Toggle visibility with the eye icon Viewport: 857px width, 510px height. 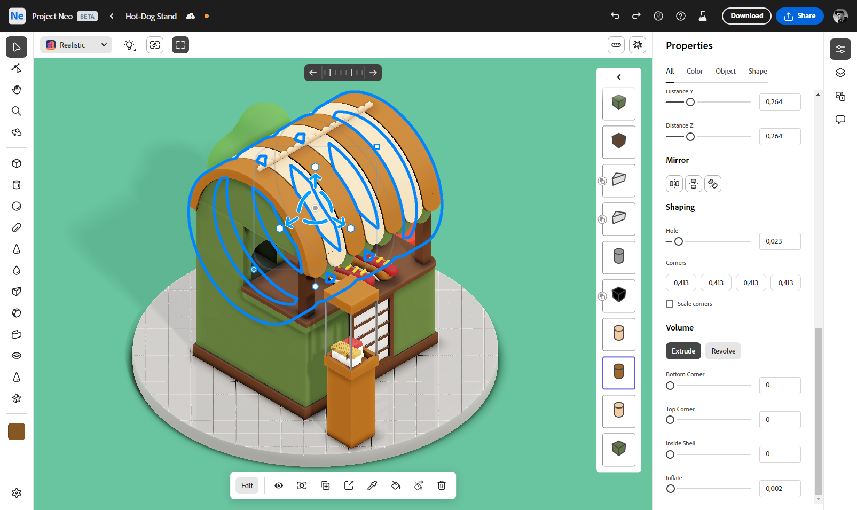tap(279, 485)
